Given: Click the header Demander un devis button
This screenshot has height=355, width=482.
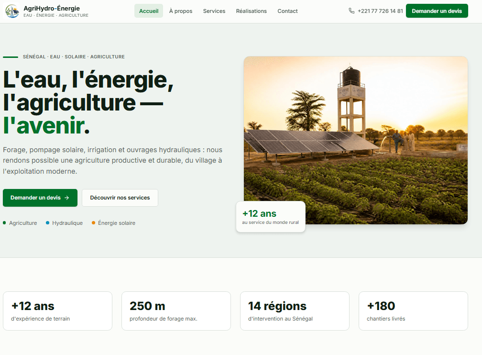Looking at the screenshot, I should click(437, 11).
